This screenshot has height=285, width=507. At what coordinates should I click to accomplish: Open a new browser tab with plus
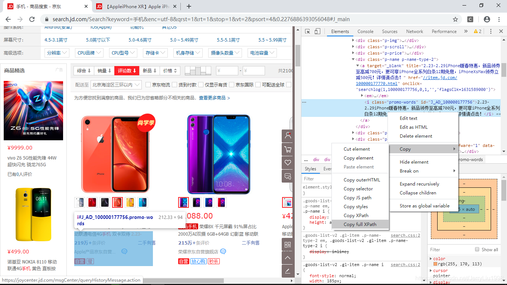coord(189,6)
